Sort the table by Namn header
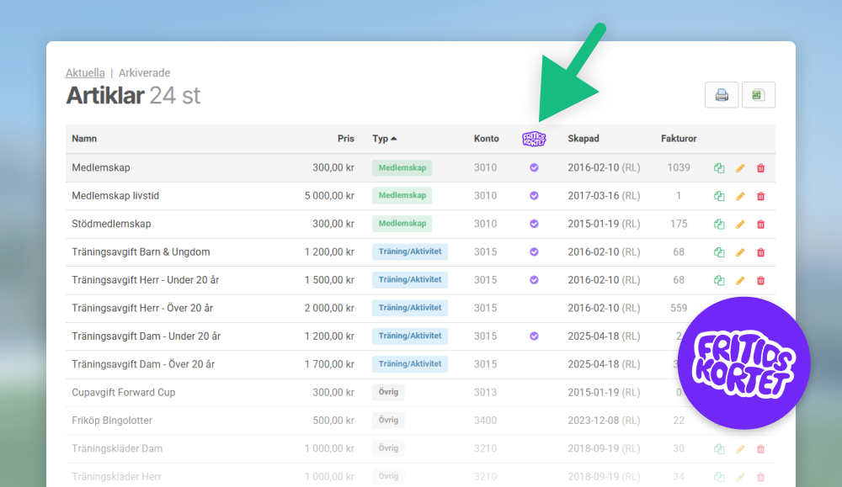This screenshot has width=842, height=487. point(84,139)
